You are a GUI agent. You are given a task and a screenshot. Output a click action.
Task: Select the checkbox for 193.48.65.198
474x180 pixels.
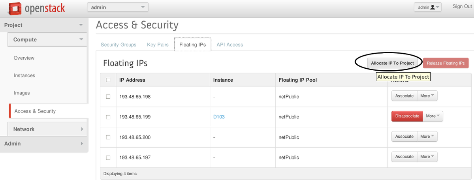[108, 96]
